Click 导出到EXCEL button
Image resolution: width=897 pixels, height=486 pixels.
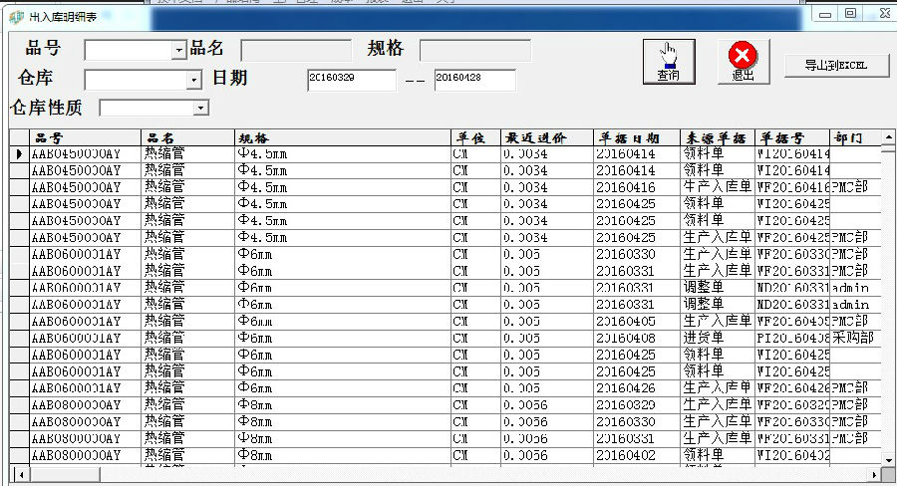pos(835,65)
